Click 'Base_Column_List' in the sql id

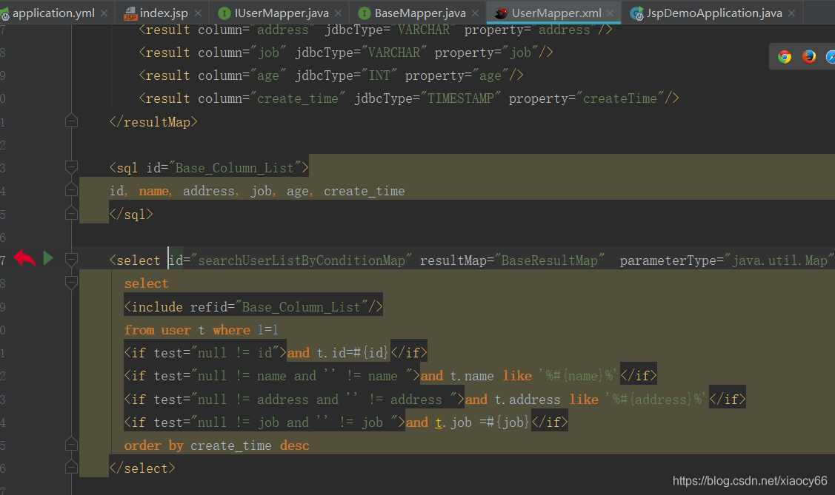(x=235, y=168)
